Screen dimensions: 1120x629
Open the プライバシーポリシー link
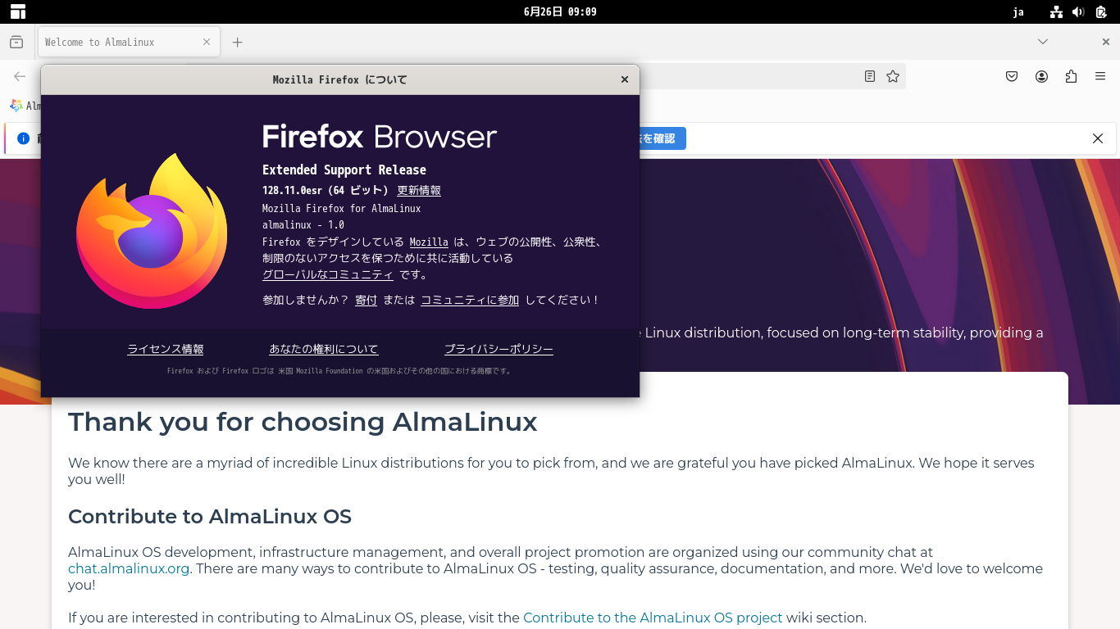point(499,349)
